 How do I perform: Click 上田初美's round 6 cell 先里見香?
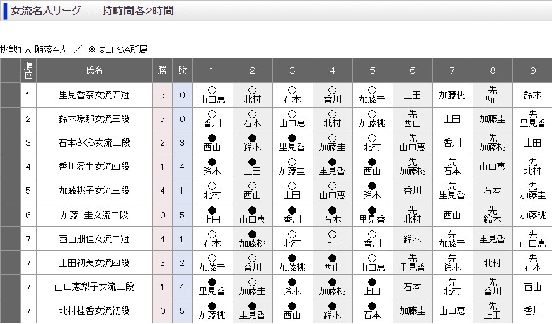(x=413, y=263)
